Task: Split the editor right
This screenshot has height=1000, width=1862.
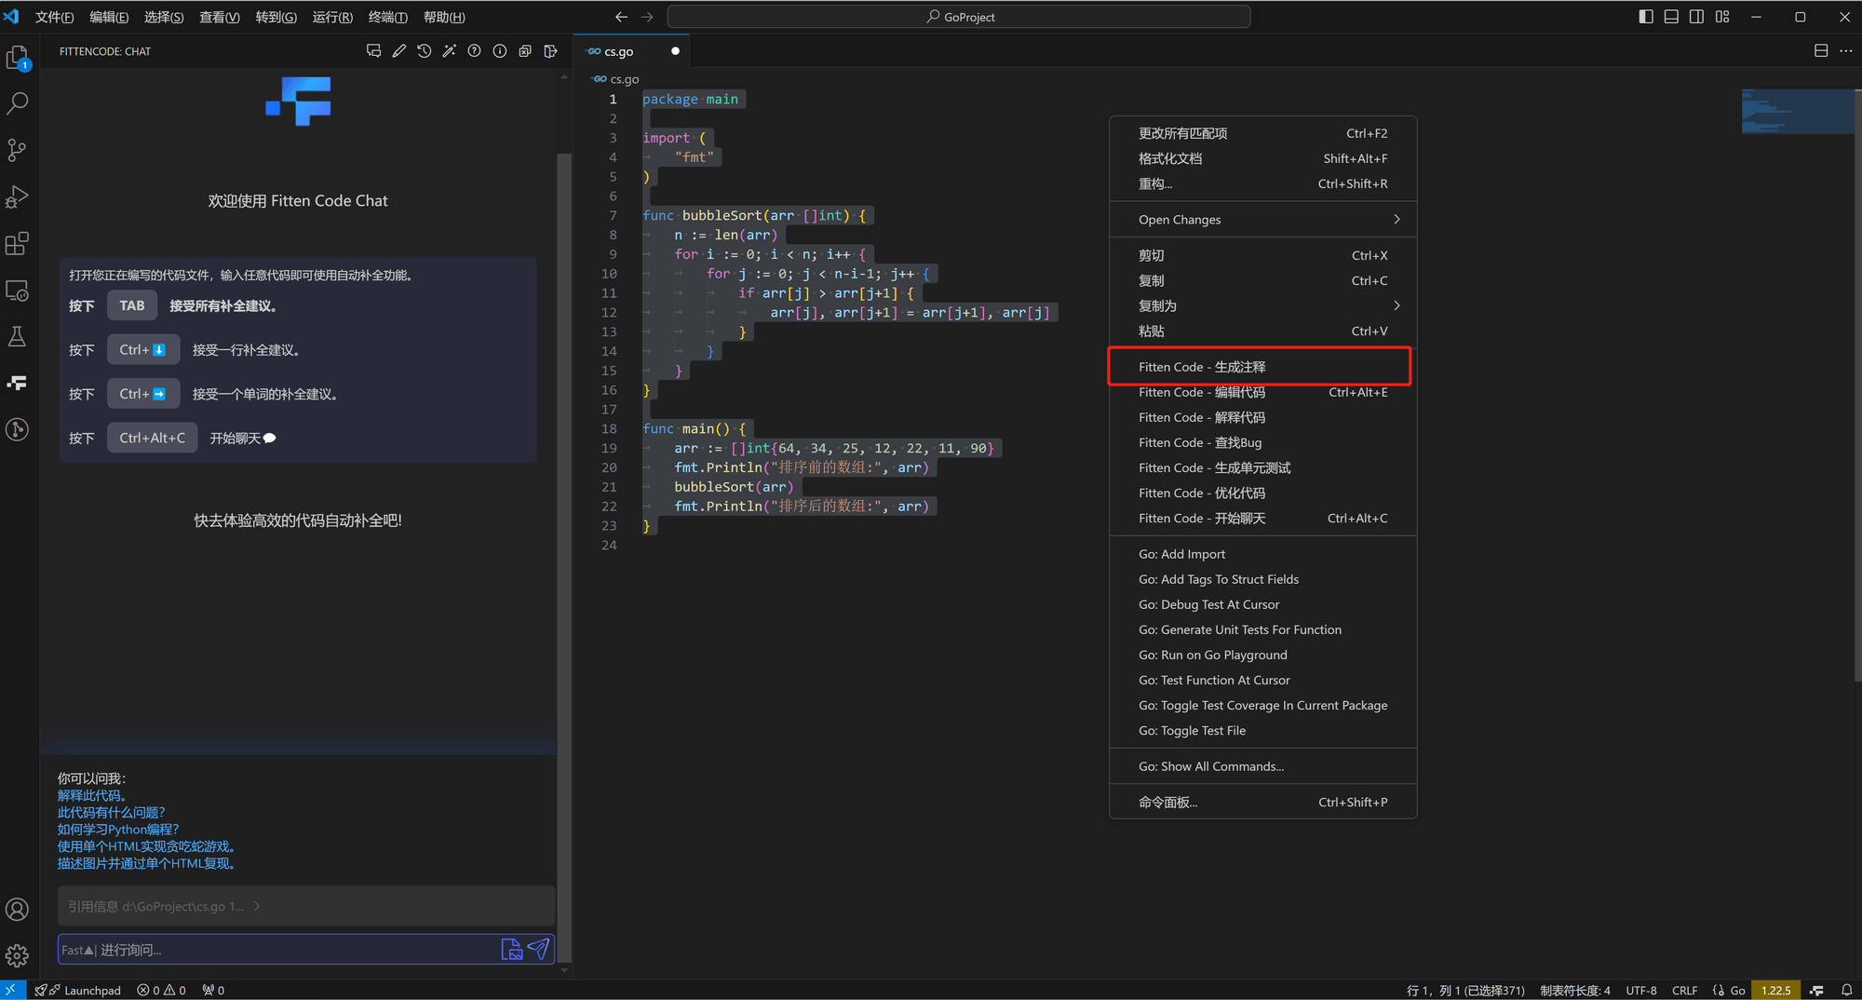Action: click(1821, 51)
